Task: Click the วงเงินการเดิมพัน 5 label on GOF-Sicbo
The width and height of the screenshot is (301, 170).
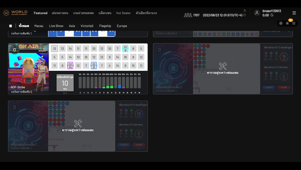Action: coord(21,92)
